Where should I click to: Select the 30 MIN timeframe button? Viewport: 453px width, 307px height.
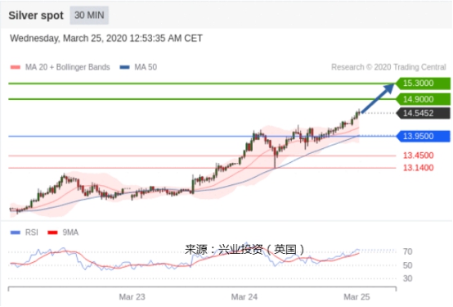89,15
